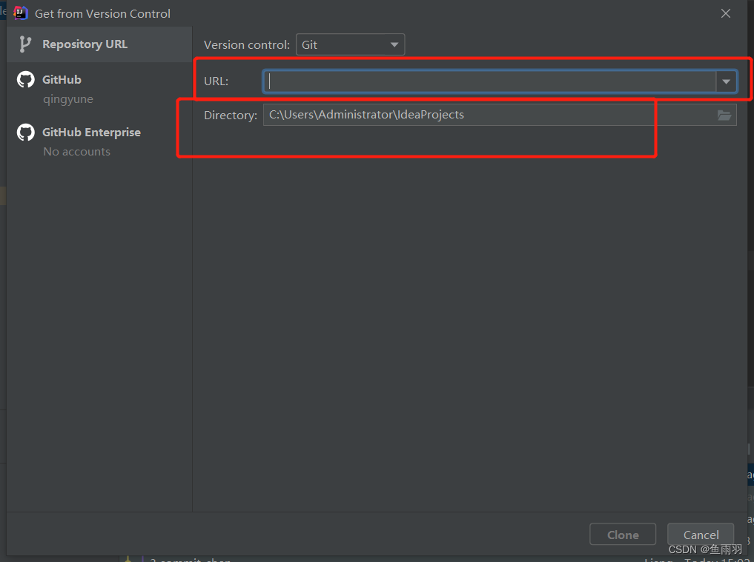
Task: Open the Version control Git dropdown
Action: click(x=350, y=44)
